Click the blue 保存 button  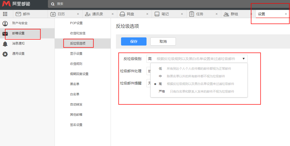click(134, 41)
